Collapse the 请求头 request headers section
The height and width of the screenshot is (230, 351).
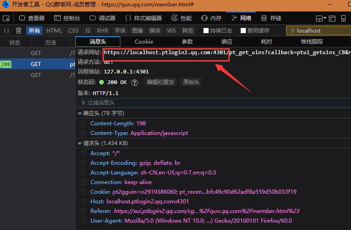(x=79, y=143)
